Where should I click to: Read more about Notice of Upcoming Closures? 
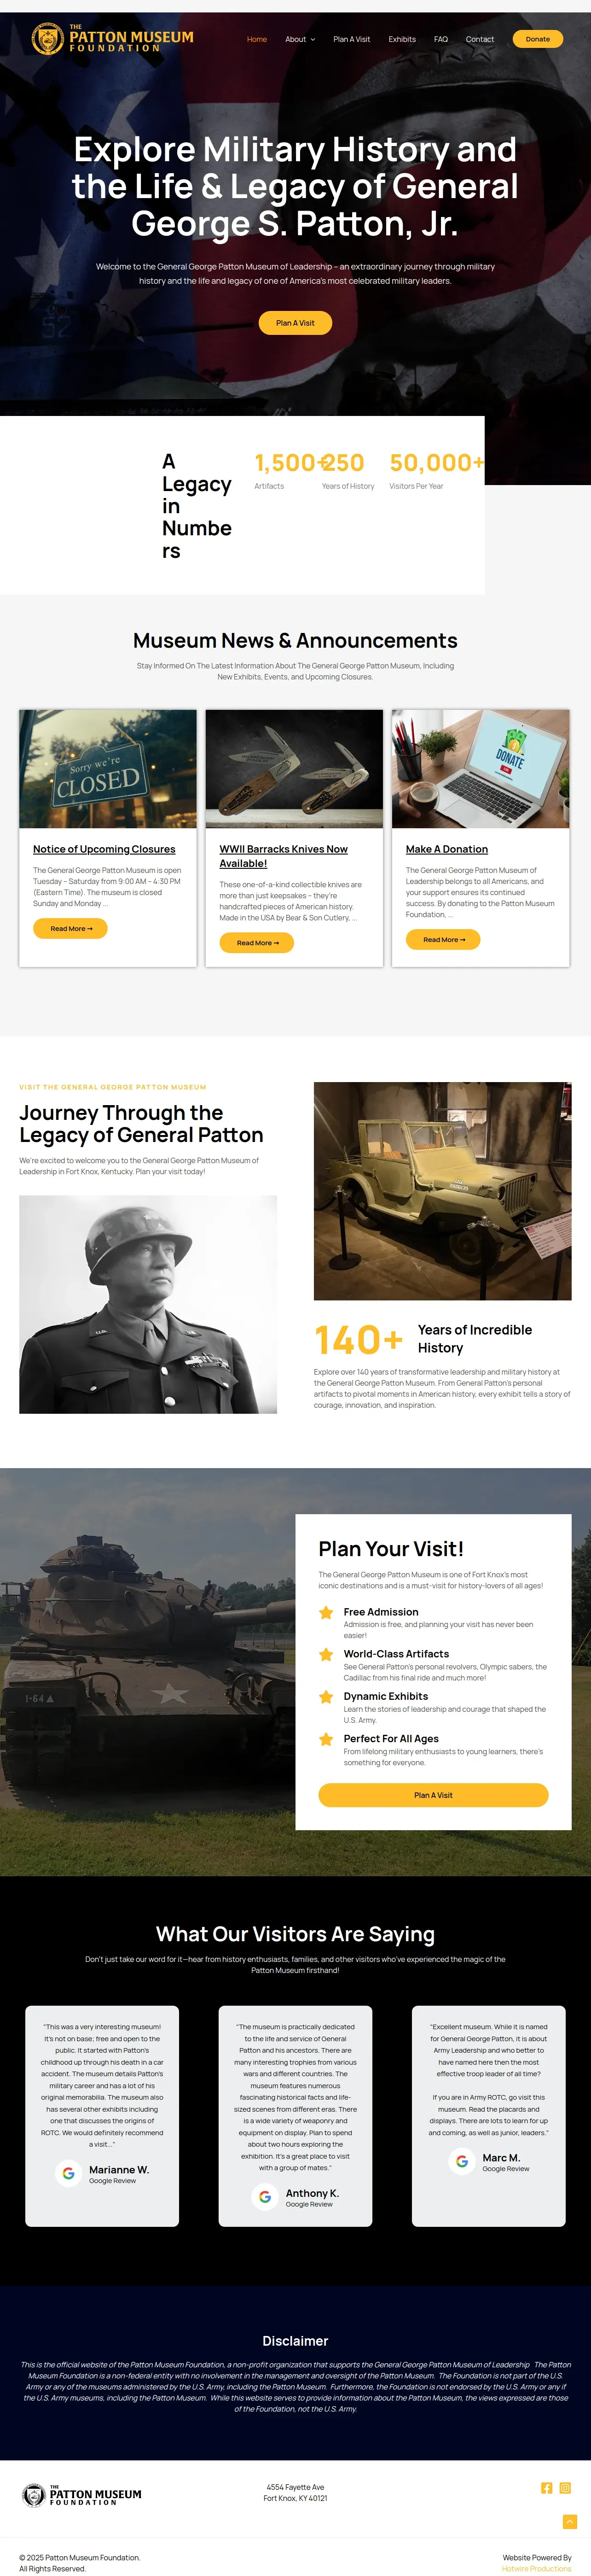coord(71,928)
